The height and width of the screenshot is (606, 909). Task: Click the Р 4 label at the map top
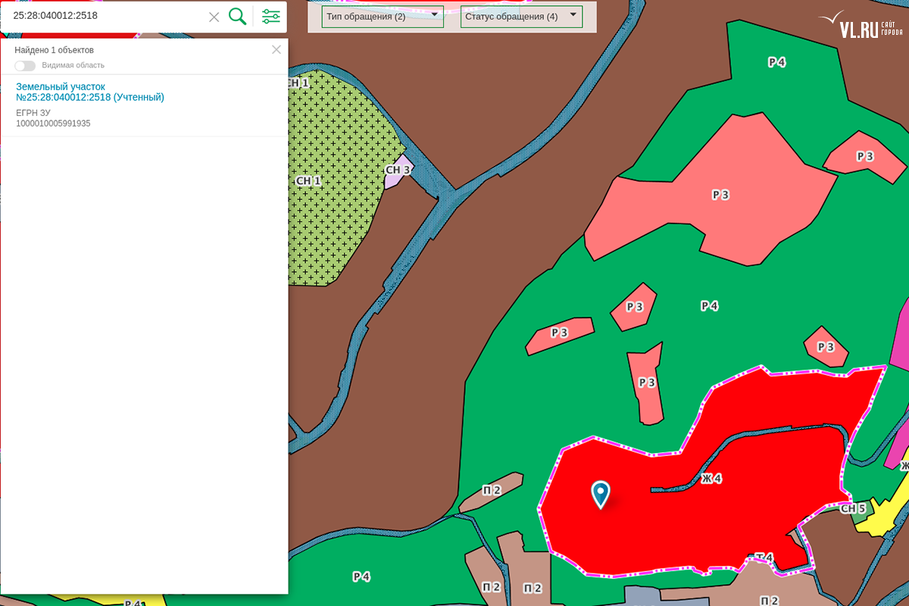point(776,62)
